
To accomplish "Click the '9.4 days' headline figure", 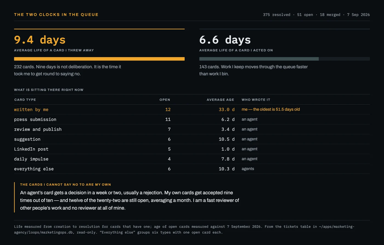I will point(40,40).
